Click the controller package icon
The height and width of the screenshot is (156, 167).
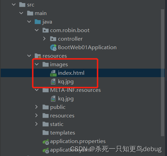click(x=53, y=39)
